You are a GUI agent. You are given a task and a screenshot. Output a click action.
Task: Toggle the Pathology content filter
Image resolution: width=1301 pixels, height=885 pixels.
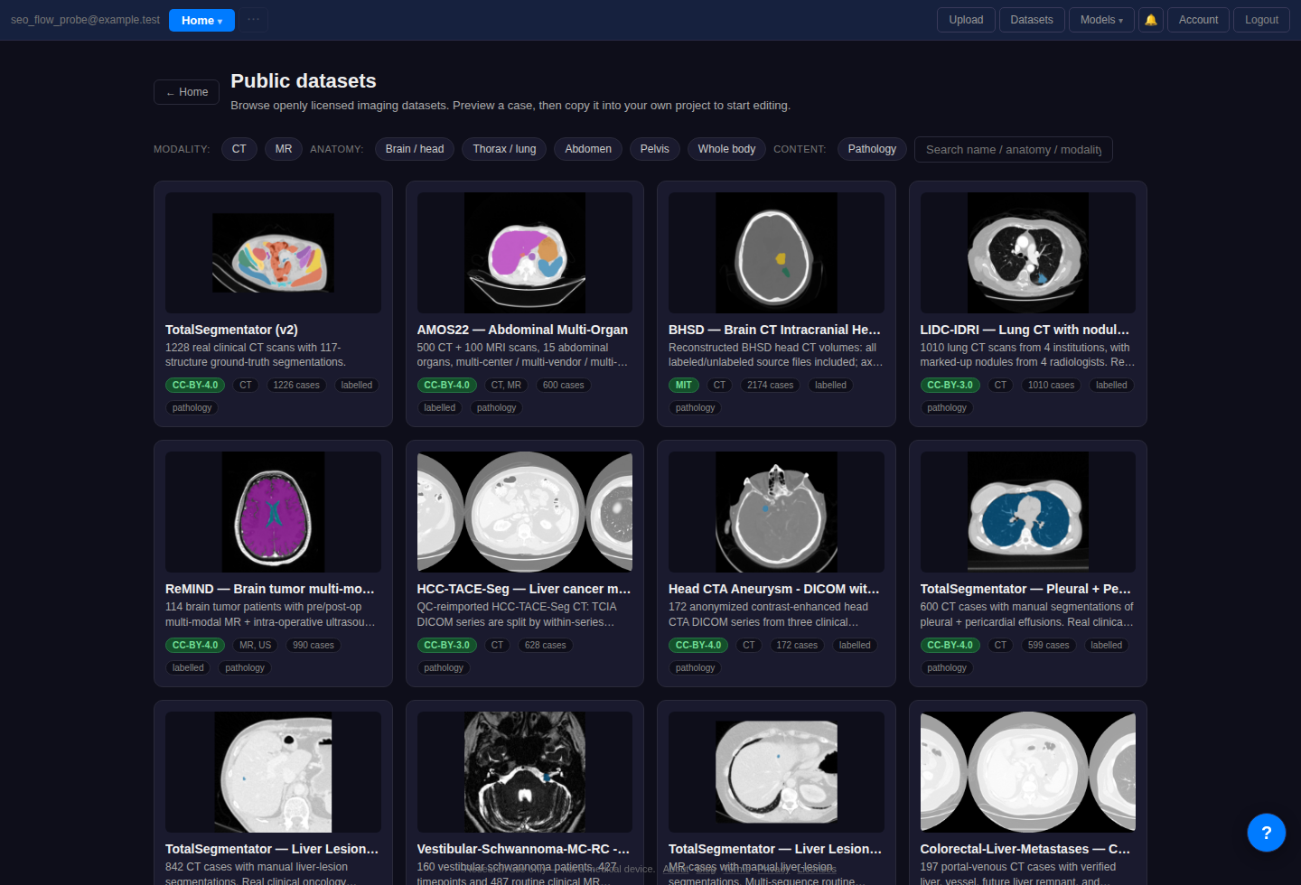point(872,149)
